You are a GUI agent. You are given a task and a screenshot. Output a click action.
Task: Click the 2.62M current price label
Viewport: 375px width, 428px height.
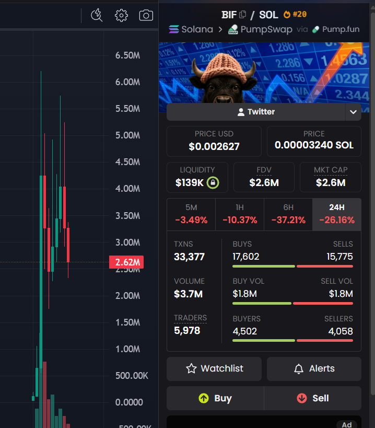[x=126, y=262]
